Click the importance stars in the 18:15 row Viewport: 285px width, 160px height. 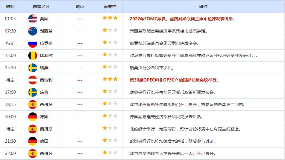110,104
